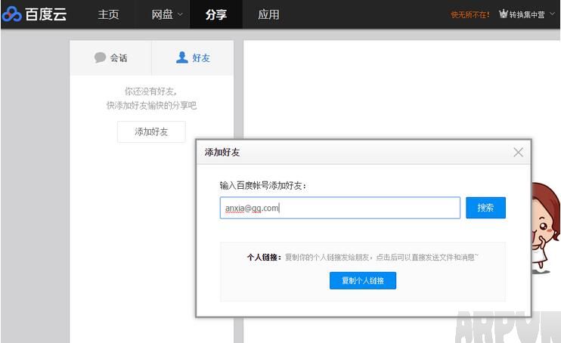Click the person icon for 好友
This screenshot has height=343, width=561.
[181, 57]
